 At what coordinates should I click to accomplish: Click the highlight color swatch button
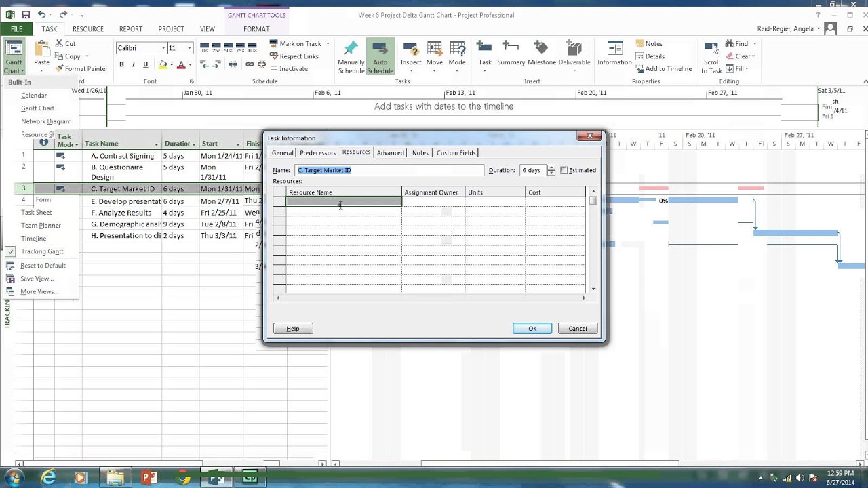click(x=162, y=65)
